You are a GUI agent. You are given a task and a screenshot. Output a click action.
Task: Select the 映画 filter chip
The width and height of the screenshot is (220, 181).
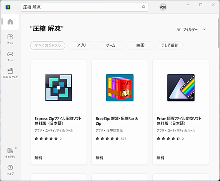coord(140,45)
